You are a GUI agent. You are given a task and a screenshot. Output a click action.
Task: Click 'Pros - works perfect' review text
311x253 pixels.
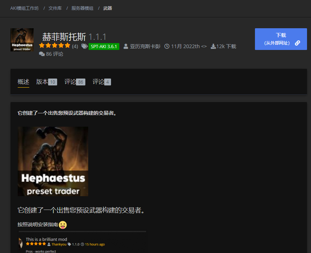[41, 251]
